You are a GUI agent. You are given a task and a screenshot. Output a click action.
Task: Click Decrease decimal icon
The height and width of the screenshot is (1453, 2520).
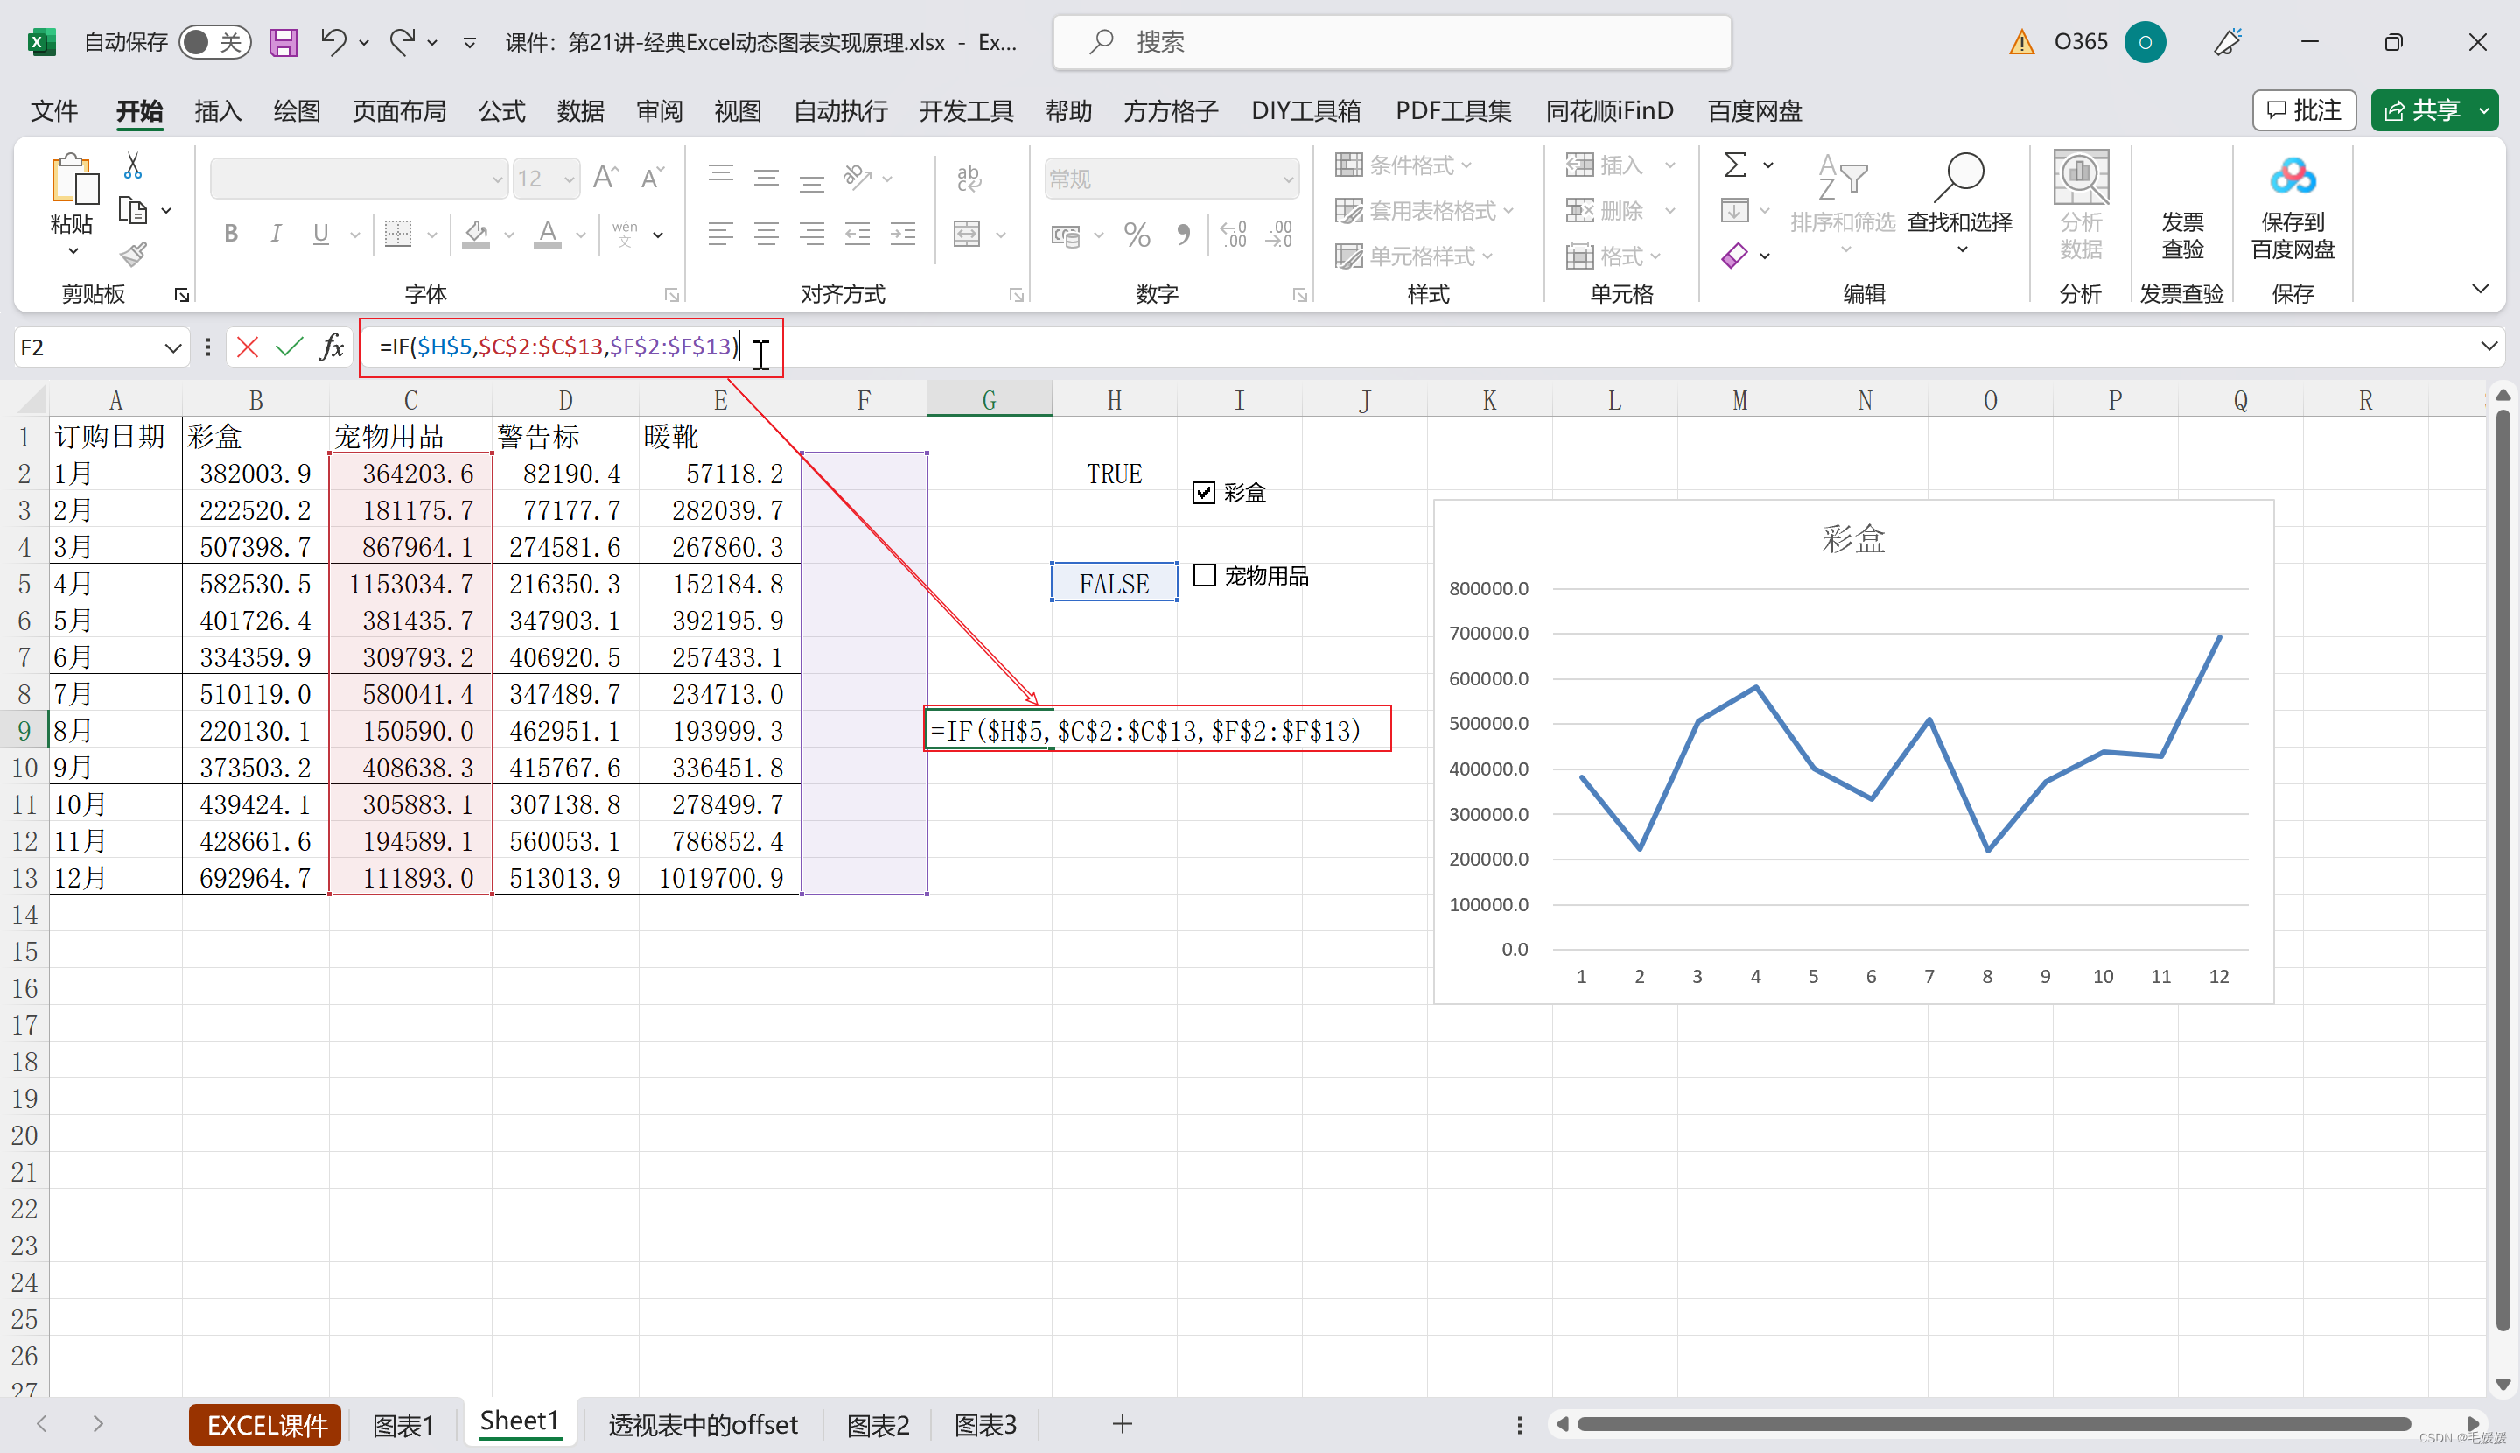[x=1280, y=235]
